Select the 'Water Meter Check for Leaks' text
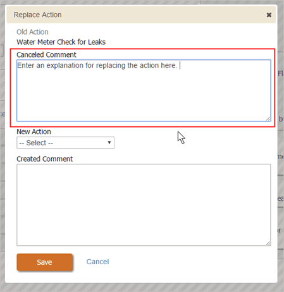This screenshot has height=292, width=284. pos(61,42)
